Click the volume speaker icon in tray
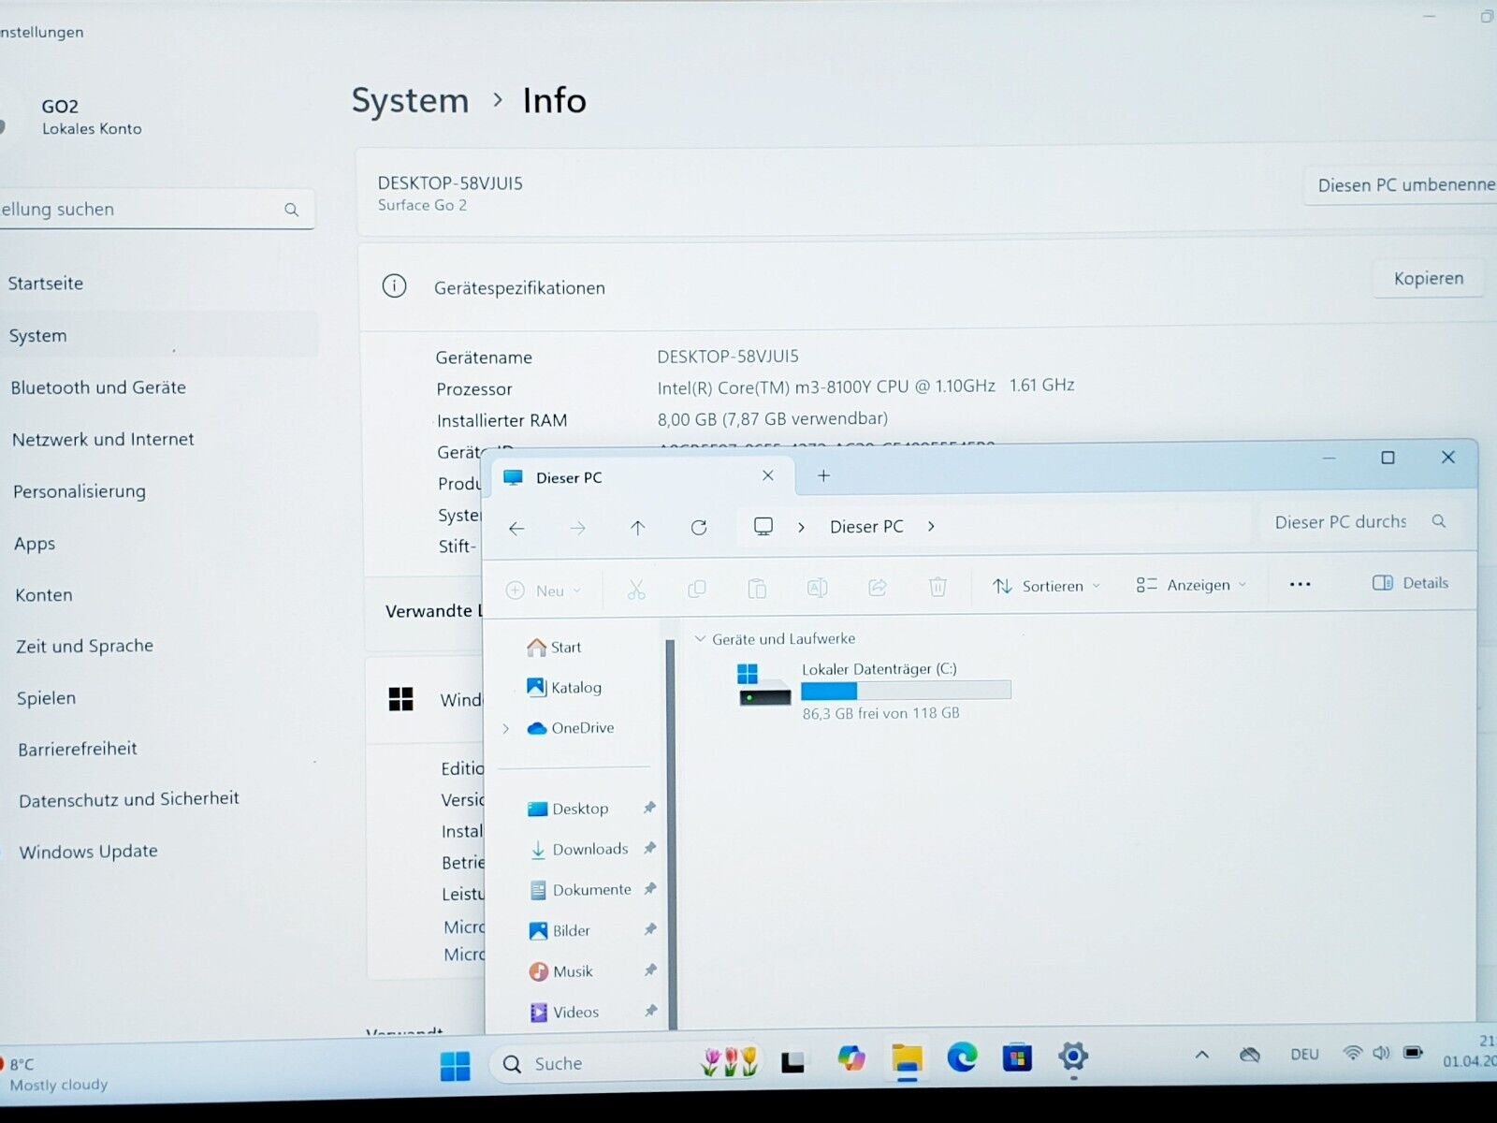The width and height of the screenshot is (1497, 1123). point(1382,1053)
